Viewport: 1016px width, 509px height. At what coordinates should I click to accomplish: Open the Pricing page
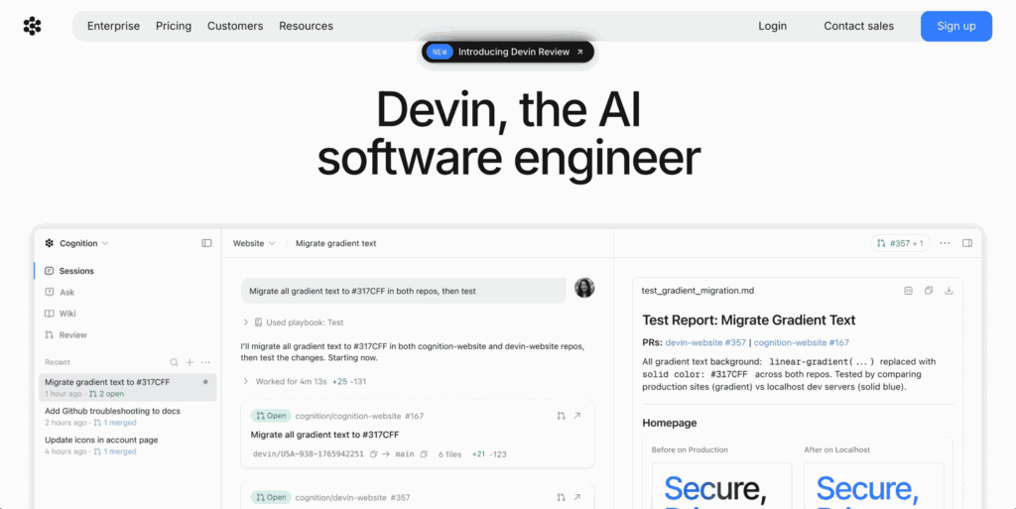(x=174, y=26)
